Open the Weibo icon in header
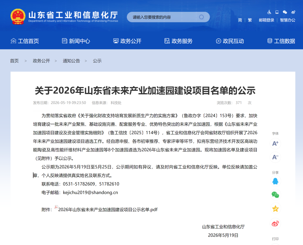 pos(293,12)
